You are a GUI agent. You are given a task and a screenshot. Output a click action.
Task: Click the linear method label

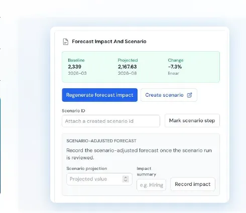(x=174, y=73)
